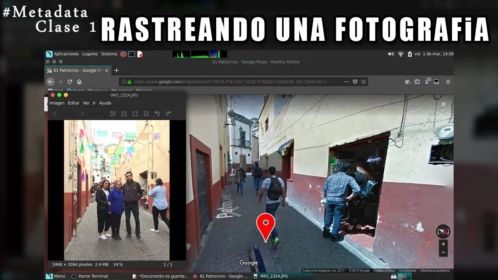498x280 pixels.
Task: Close the Street View with X button
Action: (443, 104)
